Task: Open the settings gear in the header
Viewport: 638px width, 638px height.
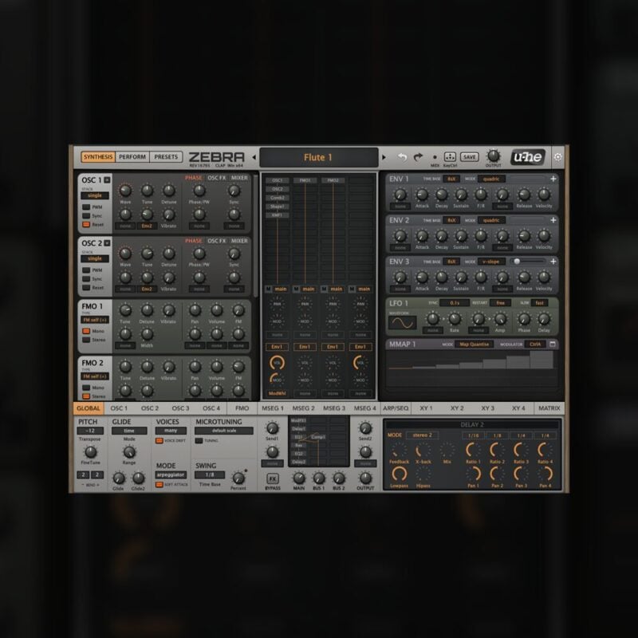Action: 557,157
